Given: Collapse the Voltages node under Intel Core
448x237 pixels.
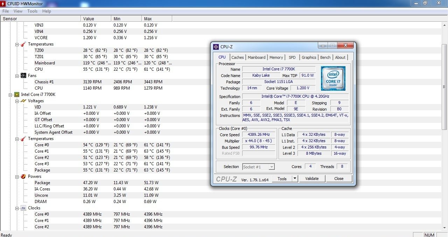Looking at the screenshot, I should [x=17, y=101].
